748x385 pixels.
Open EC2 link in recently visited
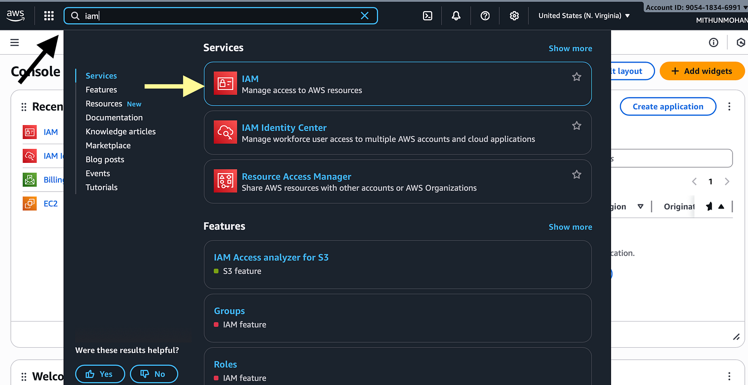point(50,203)
